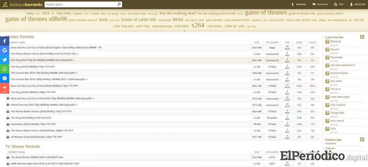Click the search icon next to teen nudes
The height and width of the screenshot is (167, 368).
(327, 81)
